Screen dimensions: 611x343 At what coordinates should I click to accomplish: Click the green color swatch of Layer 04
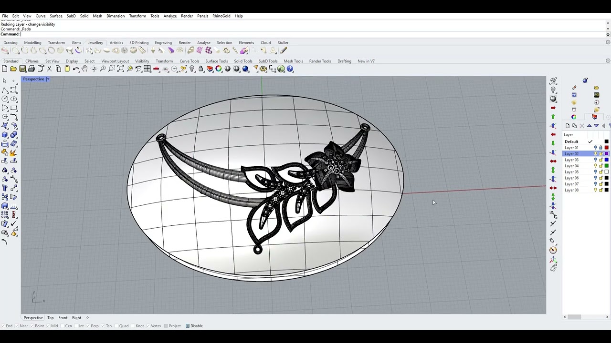click(606, 166)
